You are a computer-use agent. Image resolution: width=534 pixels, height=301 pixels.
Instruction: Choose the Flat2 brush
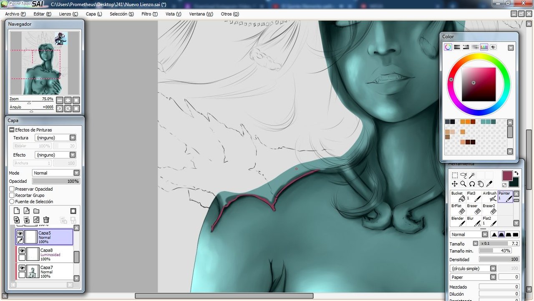click(490, 221)
